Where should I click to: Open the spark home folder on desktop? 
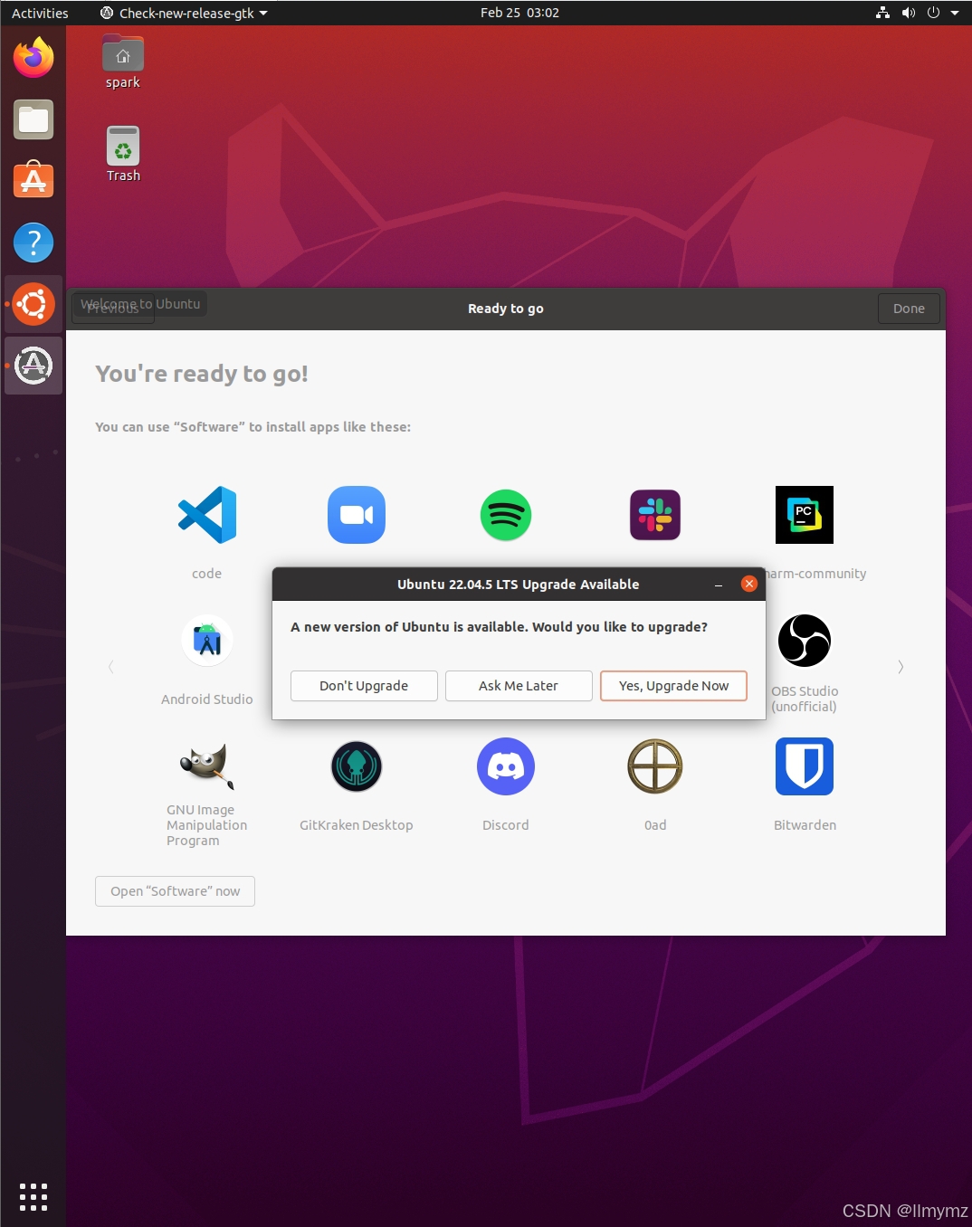[123, 62]
